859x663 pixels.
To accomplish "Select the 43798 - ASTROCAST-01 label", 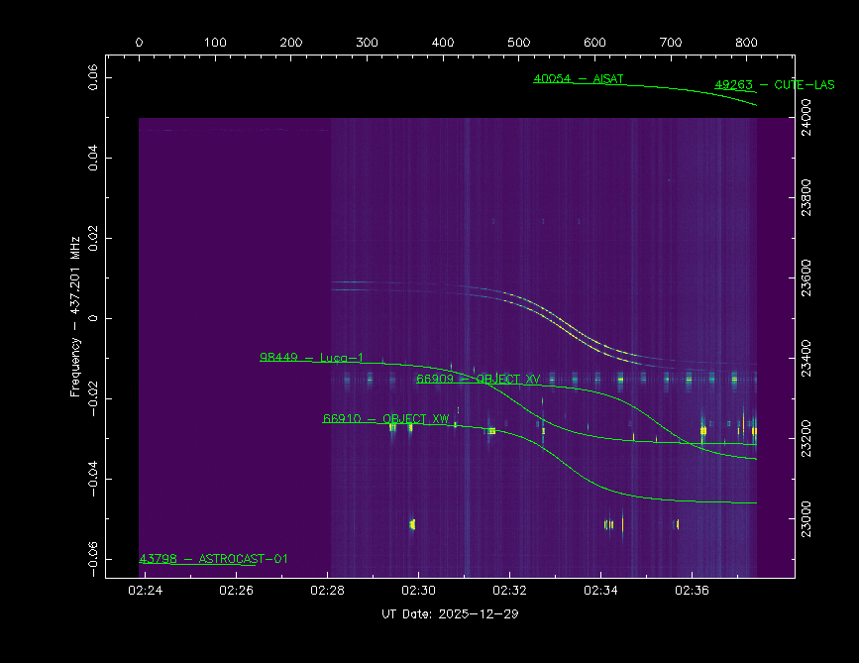I will 213,559.
